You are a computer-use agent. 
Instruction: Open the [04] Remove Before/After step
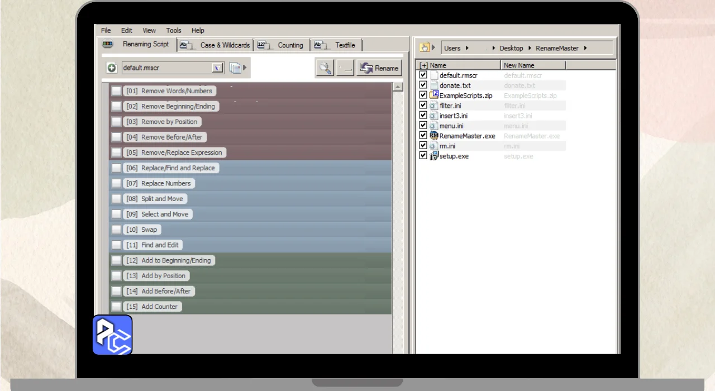[x=165, y=137]
